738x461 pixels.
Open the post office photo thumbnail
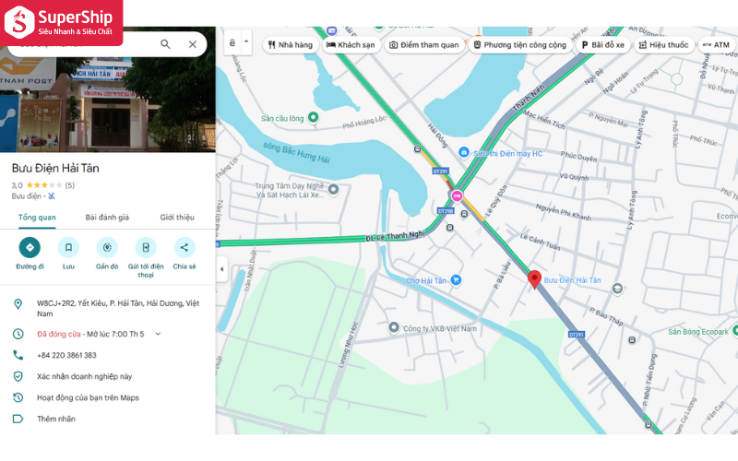[x=108, y=103]
